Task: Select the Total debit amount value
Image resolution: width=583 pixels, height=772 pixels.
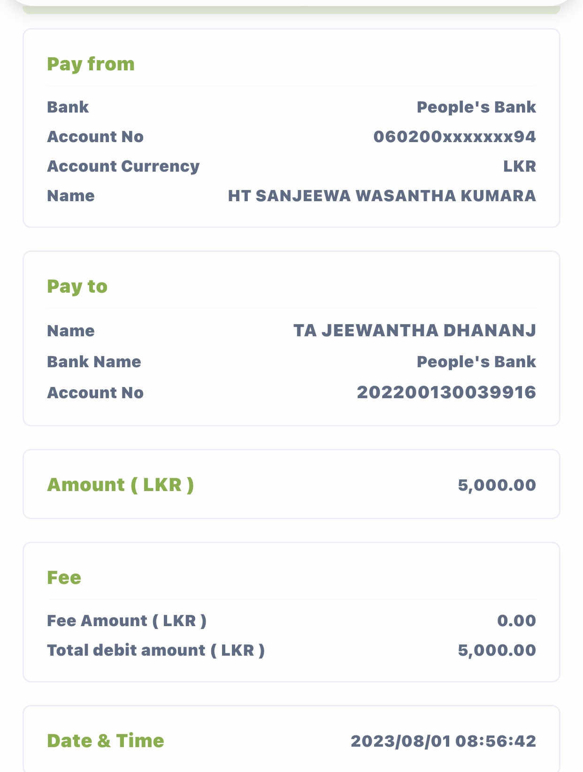Action: pyautogui.click(x=497, y=651)
